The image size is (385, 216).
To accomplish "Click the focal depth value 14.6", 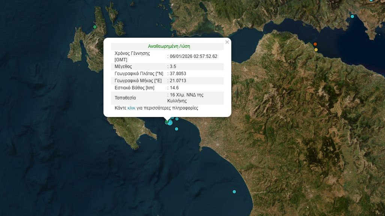I will tap(174, 88).
